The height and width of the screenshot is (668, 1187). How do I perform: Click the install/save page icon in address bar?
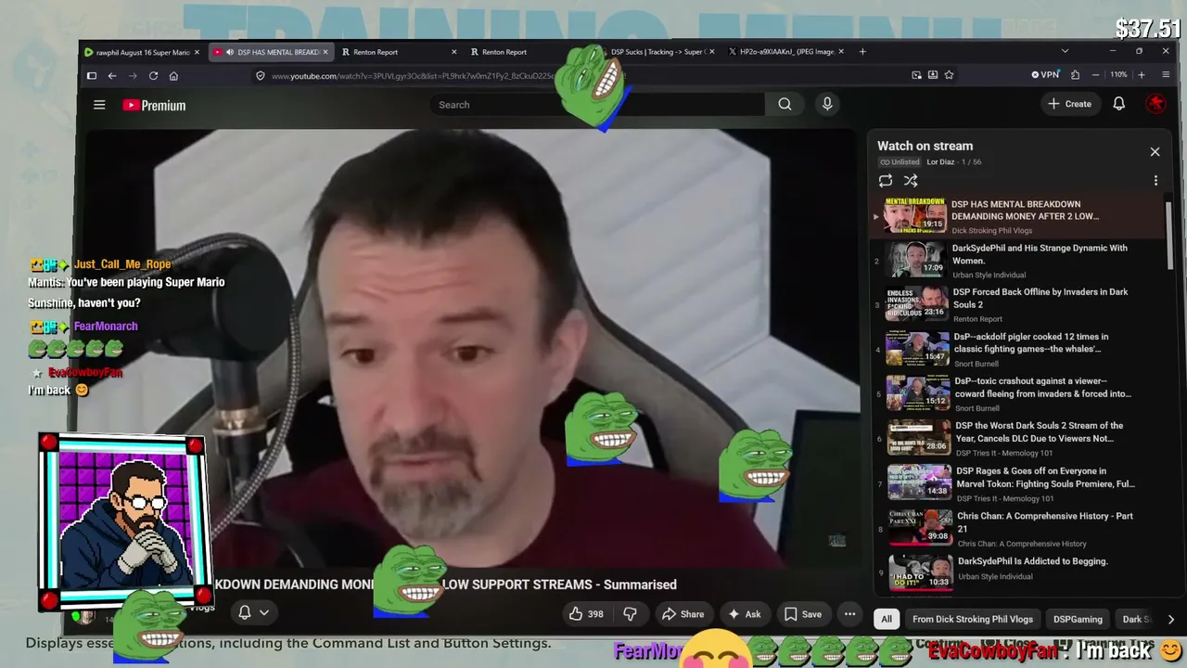click(933, 75)
